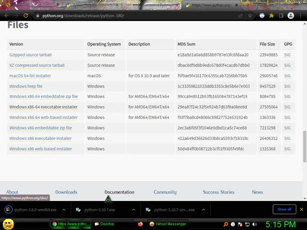Download Windows help file

26,86
